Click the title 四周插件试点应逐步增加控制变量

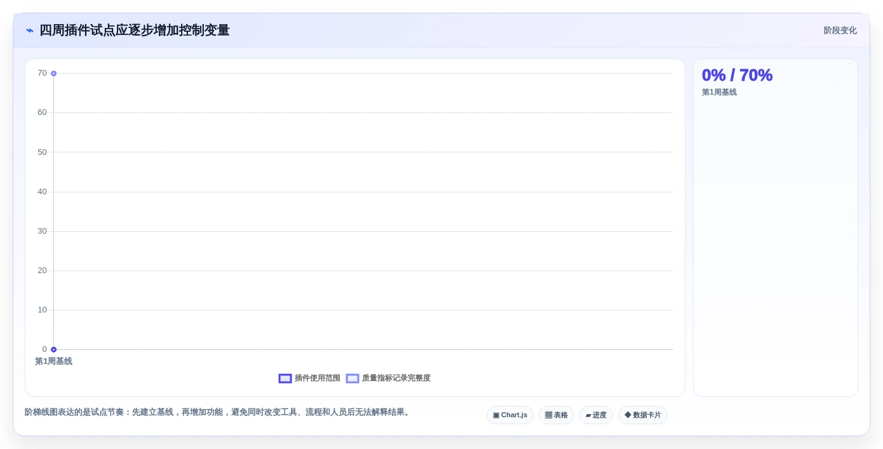click(135, 30)
